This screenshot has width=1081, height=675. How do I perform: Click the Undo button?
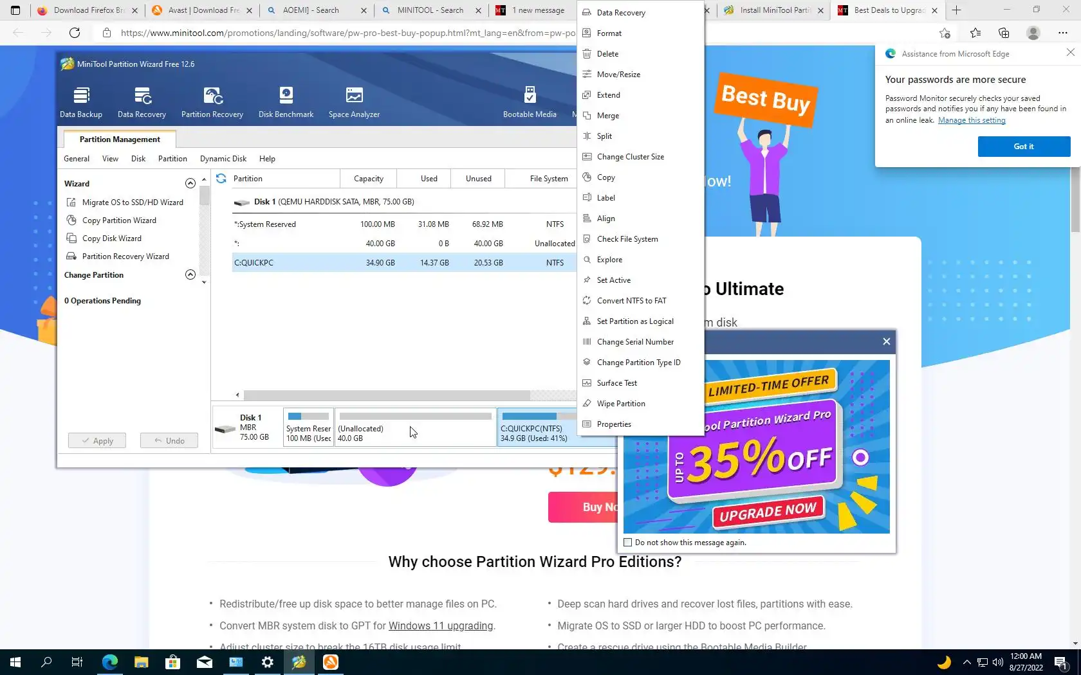[169, 440]
